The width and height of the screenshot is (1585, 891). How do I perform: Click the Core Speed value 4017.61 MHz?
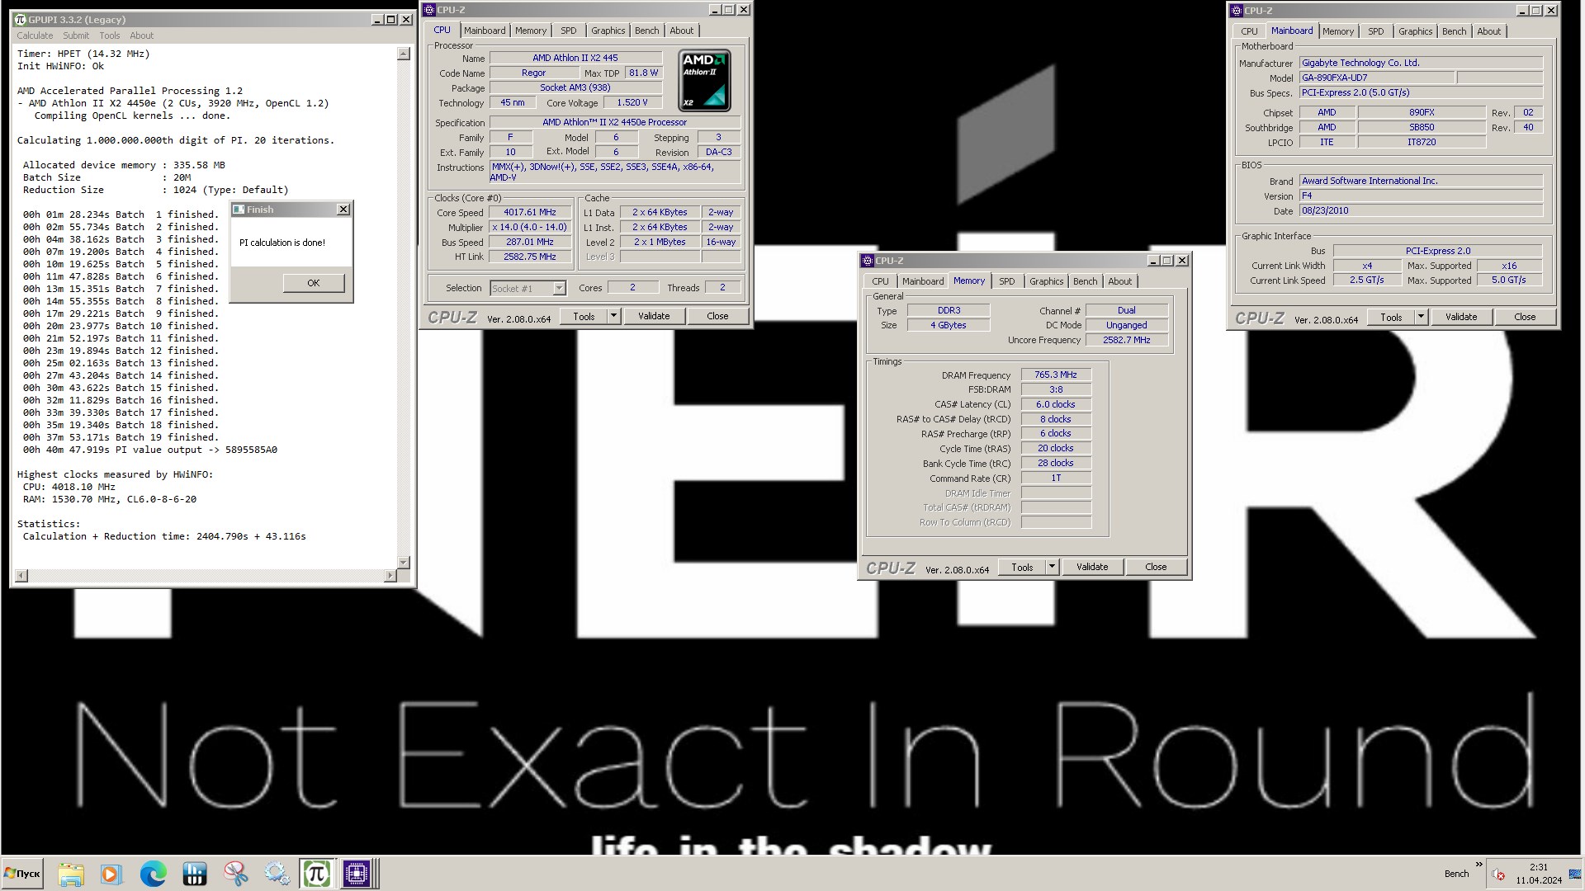coord(530,212)
